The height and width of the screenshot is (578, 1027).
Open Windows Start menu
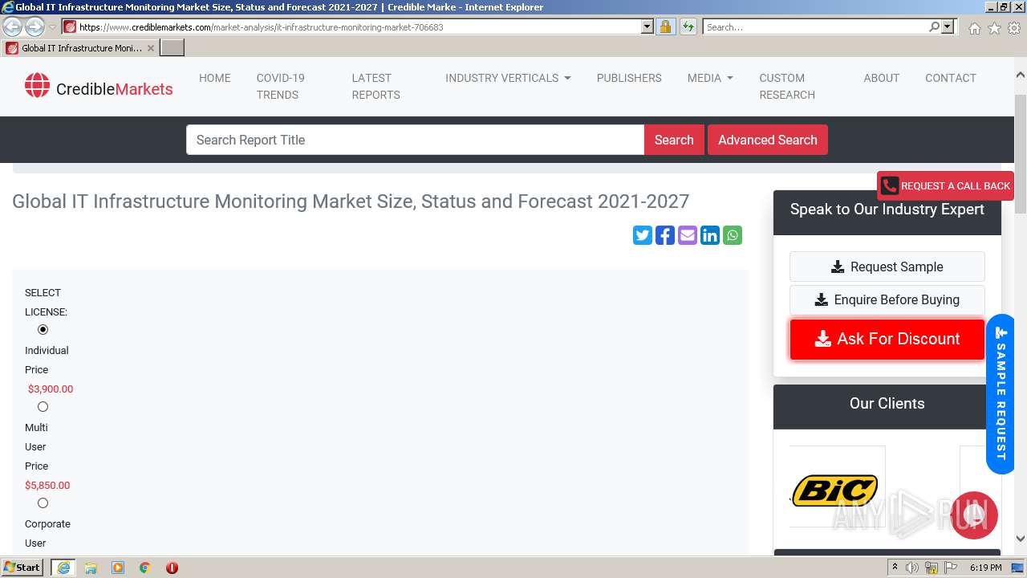(x=22, y=568)
